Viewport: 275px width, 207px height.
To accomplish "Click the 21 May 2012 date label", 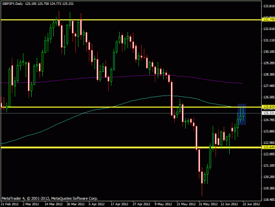I will pos(186,204).
